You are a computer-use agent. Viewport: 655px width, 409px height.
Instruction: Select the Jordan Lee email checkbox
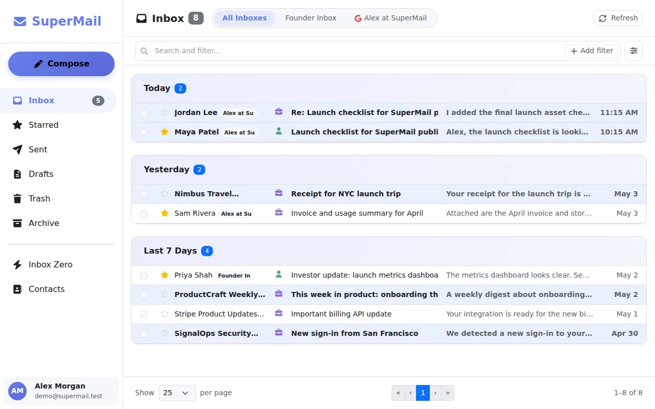pyautogui.click(x=144, y=113)
